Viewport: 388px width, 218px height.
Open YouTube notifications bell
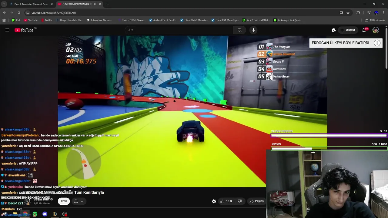click(364, 30)
